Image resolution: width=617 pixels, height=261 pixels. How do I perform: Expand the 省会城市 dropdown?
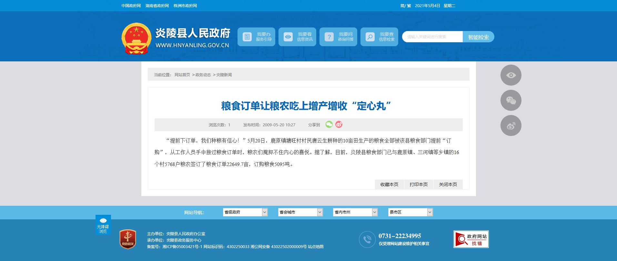click(x=300, y=212)
